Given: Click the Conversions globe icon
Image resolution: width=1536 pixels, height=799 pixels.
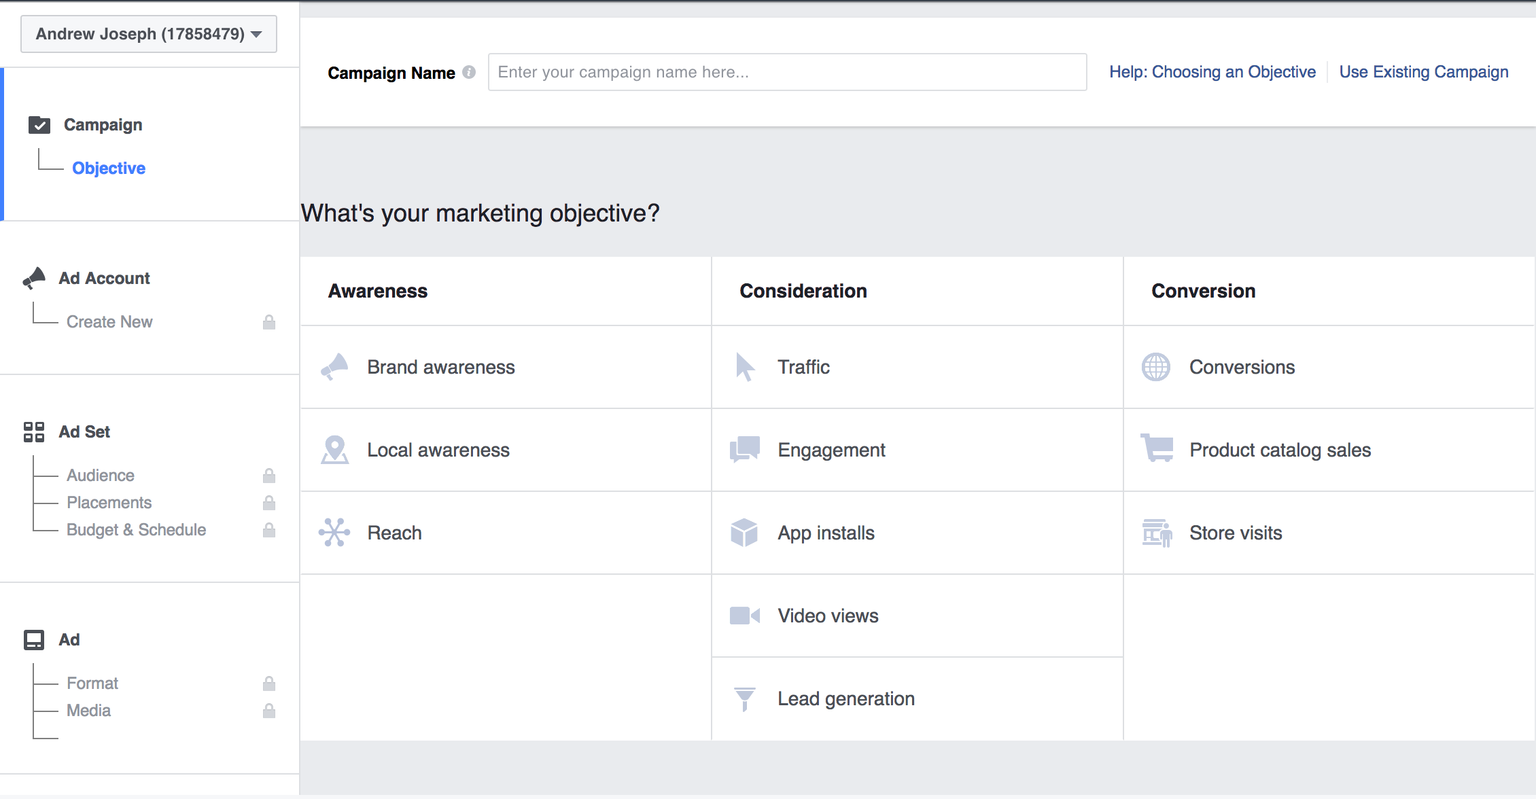Looking at the screenshot, I should click(1156, 367).
